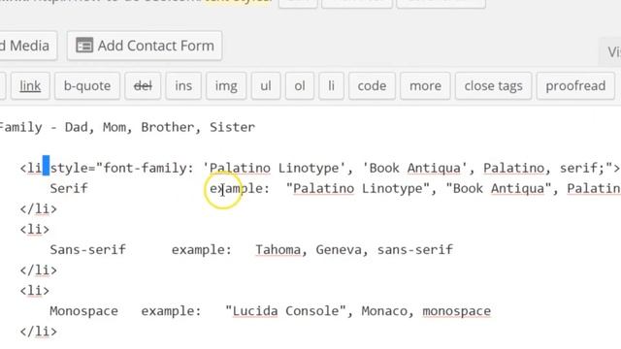
Task: Insert a list item with li
Action: point(332,86)
